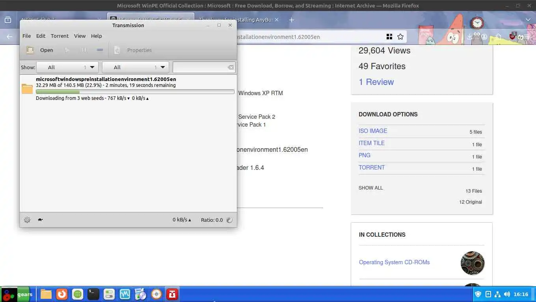Image resolution: width=536 pixels, height=302 pixels.
Task: Click the '0 kB/s' upload speed in status bar
Action: coord(182,220)
